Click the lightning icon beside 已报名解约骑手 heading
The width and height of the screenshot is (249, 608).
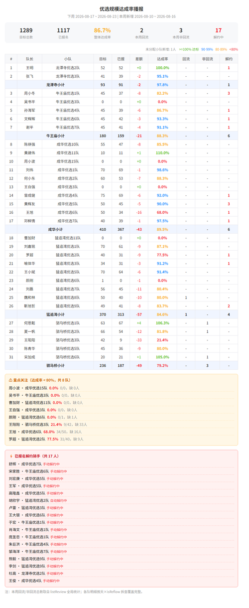(x=10, y=456)
